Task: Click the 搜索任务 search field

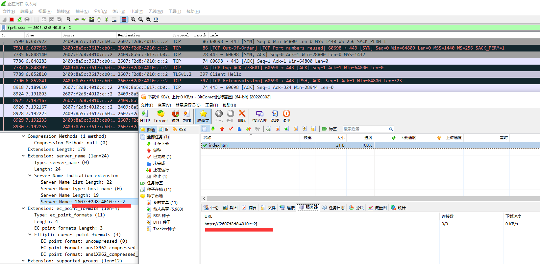Action: 365,129
